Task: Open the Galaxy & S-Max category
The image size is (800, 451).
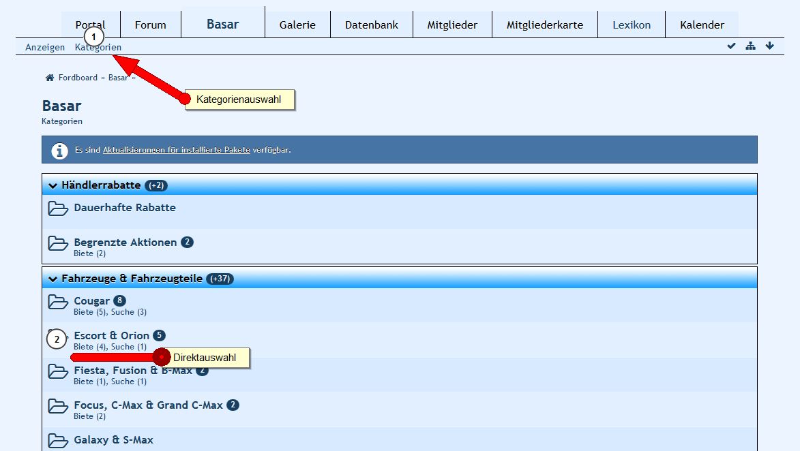Action: coord(113,440)
